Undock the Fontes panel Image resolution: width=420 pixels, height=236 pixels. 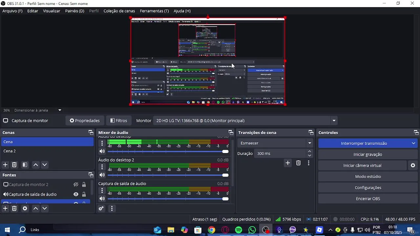(x=91, y=175)
